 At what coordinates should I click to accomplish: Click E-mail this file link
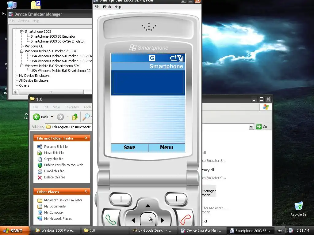54,171
